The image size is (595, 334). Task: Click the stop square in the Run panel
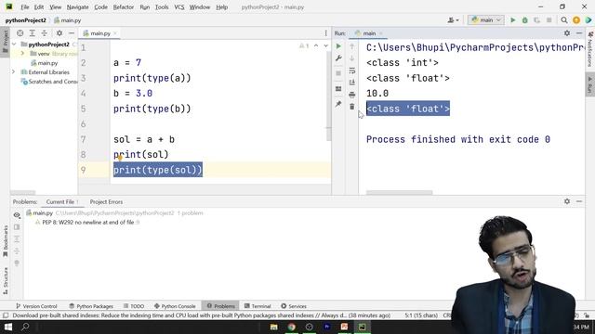point(338,73)
